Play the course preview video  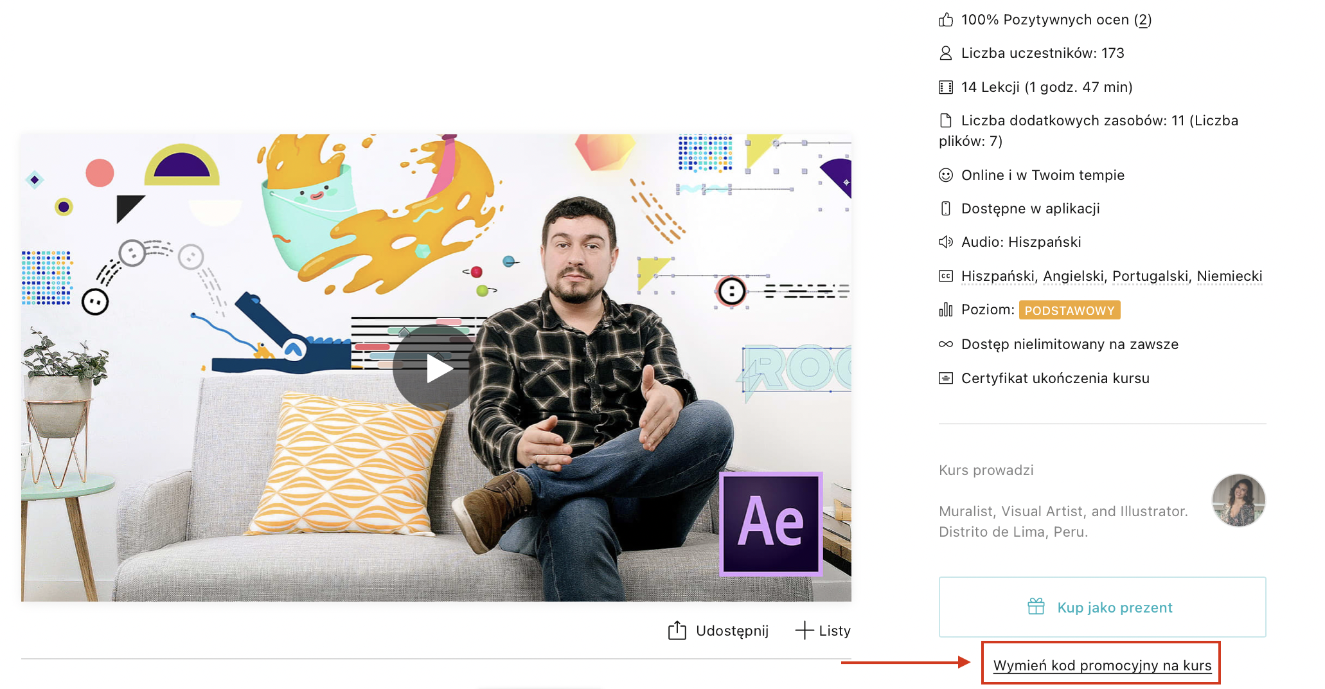[436, 368]
